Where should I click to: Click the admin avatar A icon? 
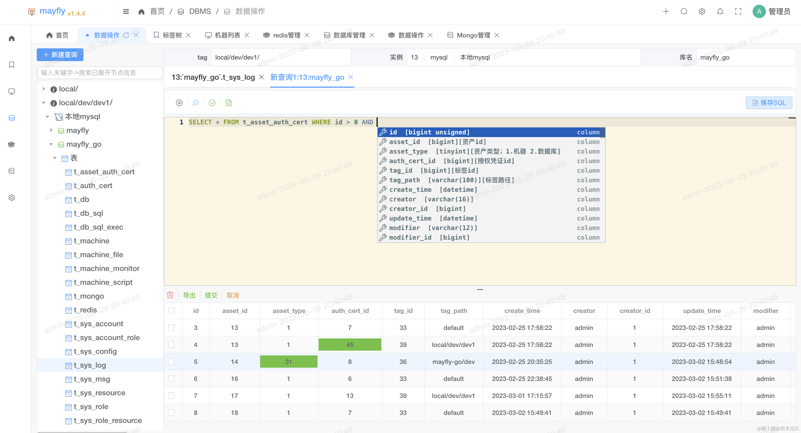tap(759, 11)
